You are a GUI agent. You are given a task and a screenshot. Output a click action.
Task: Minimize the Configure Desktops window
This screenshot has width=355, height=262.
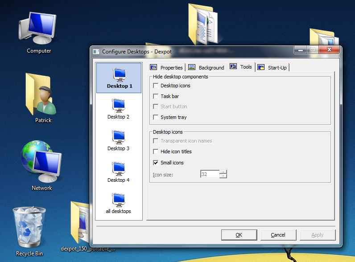point(301,50)
